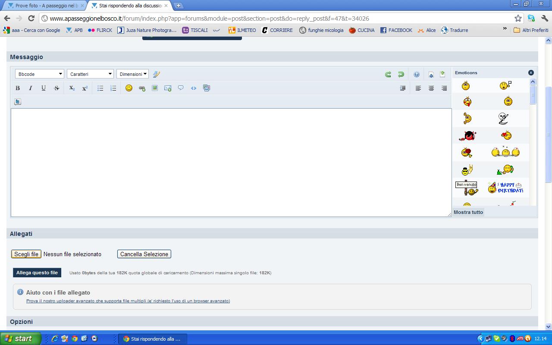
Task: Switch to the 'Prove foto' browser tab
Action: [x=46, y=6]
